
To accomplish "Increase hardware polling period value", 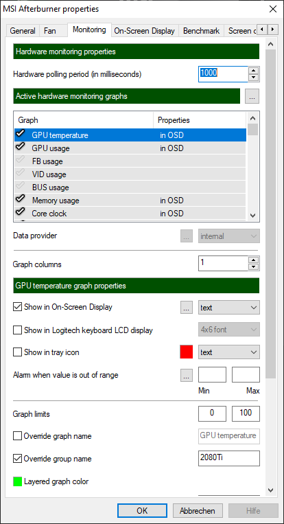I will pyautogui.click(x=254, y=71).
